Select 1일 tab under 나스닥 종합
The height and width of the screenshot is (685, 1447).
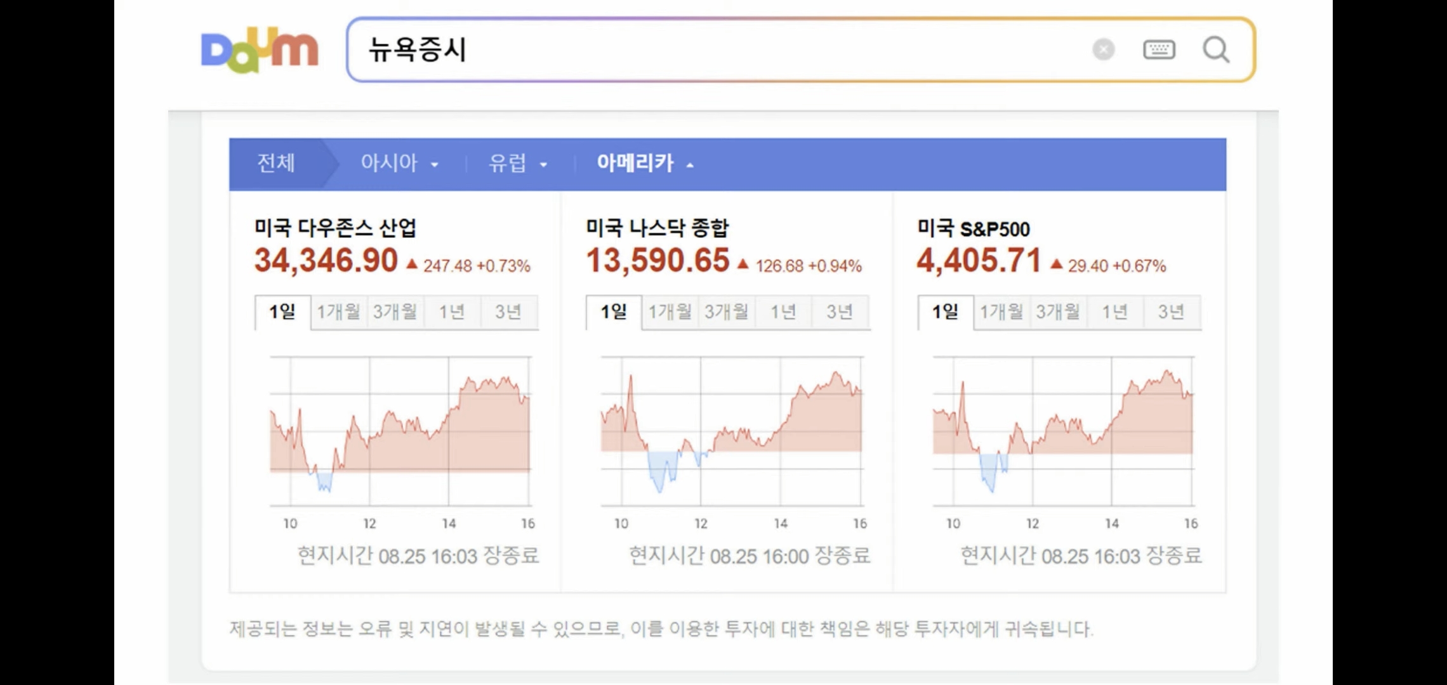coord(614,312)
